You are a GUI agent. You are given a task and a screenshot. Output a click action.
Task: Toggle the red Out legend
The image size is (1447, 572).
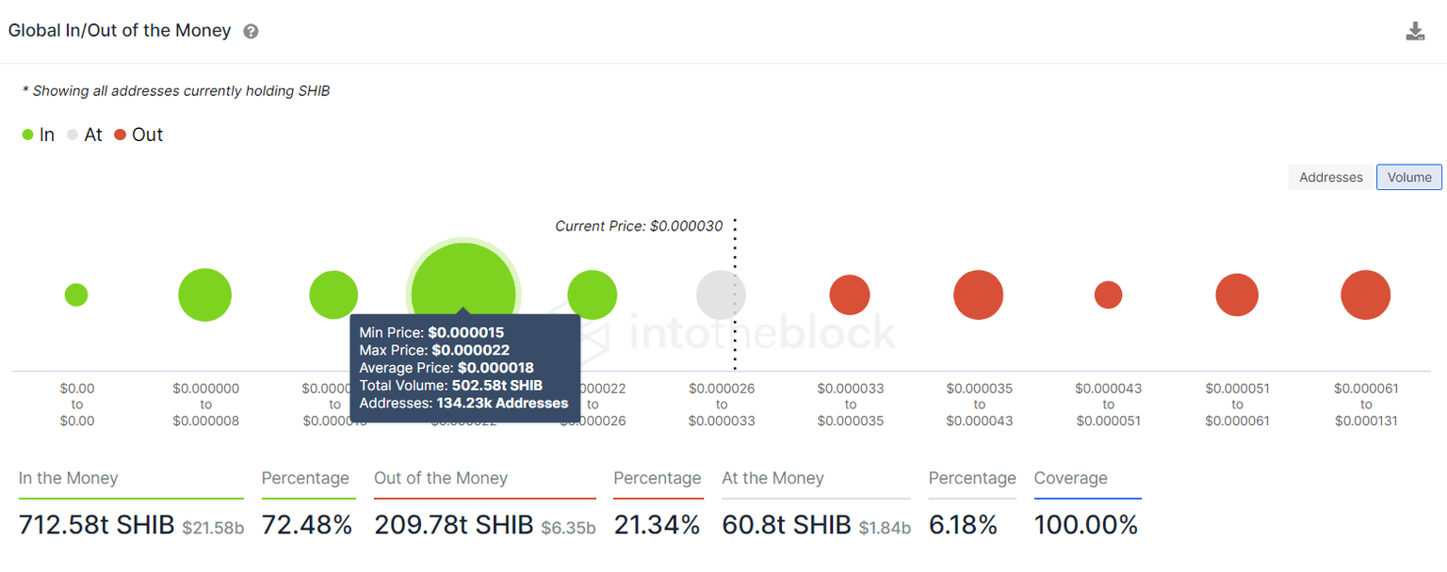click(138, 135)
